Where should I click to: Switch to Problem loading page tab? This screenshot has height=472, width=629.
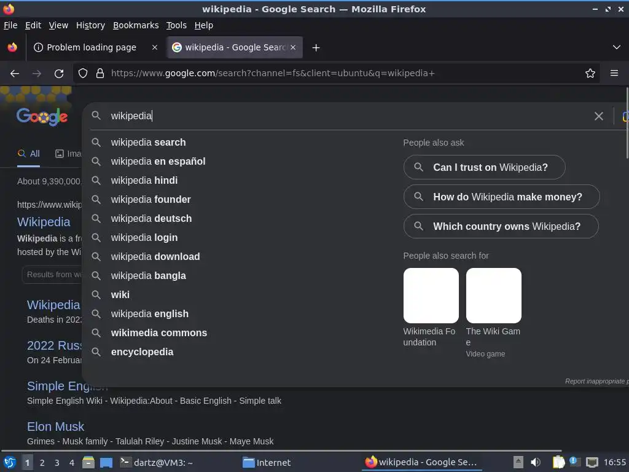[x=95, y=47]
